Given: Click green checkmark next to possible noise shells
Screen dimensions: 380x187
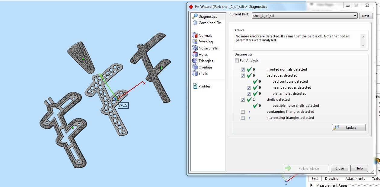Looking at the screenshot, I should tap(255, 106).
